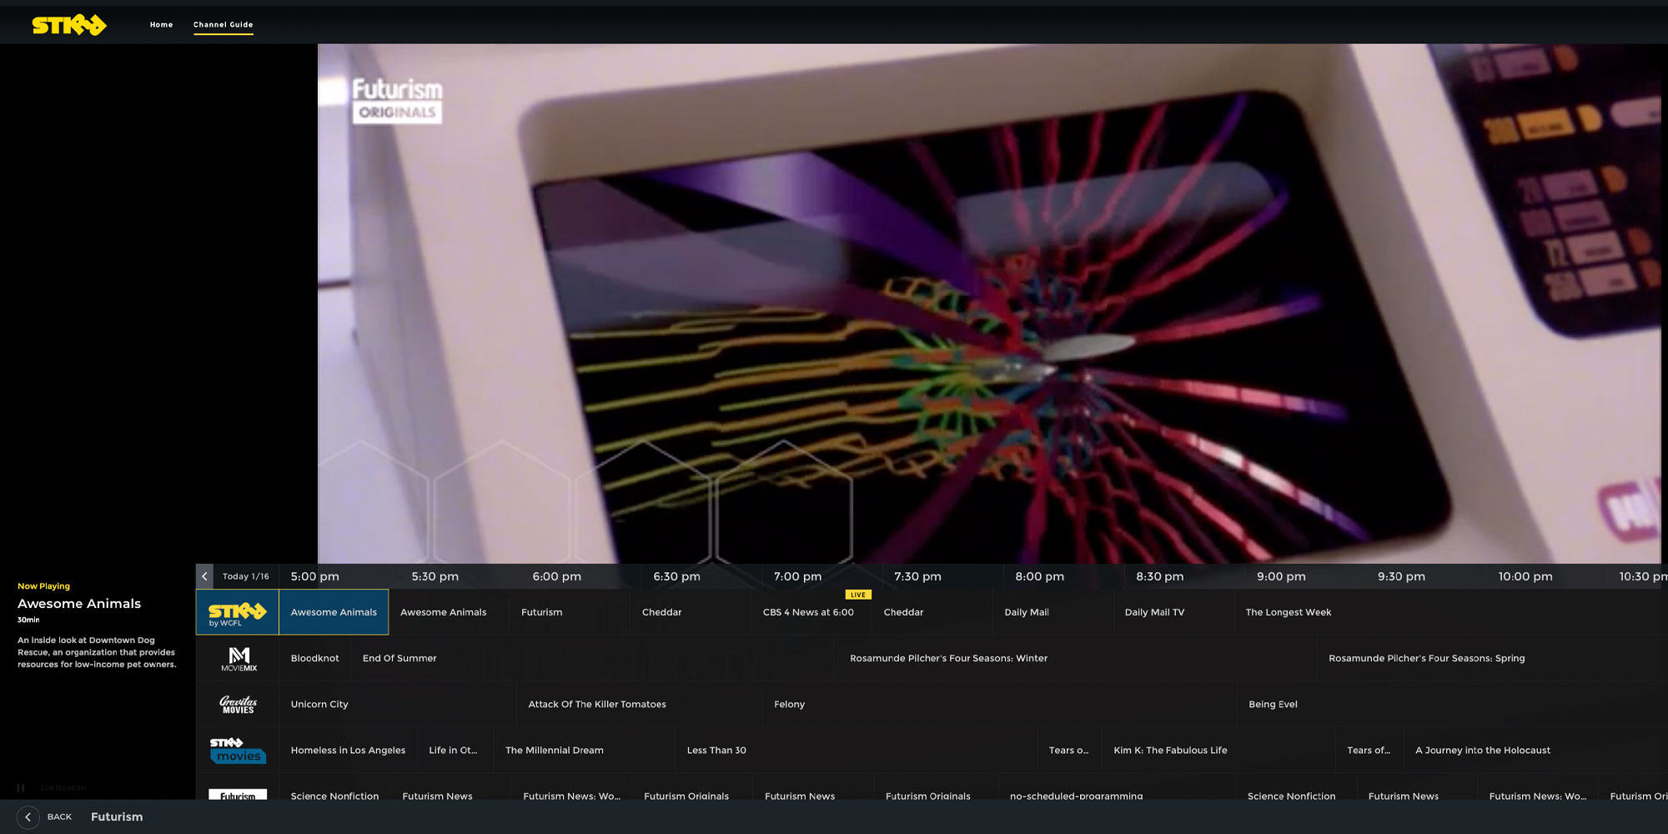1668x834 pixels.
Task: Click the LIVE badge above CBS 4 News
Action: point(858,595)
